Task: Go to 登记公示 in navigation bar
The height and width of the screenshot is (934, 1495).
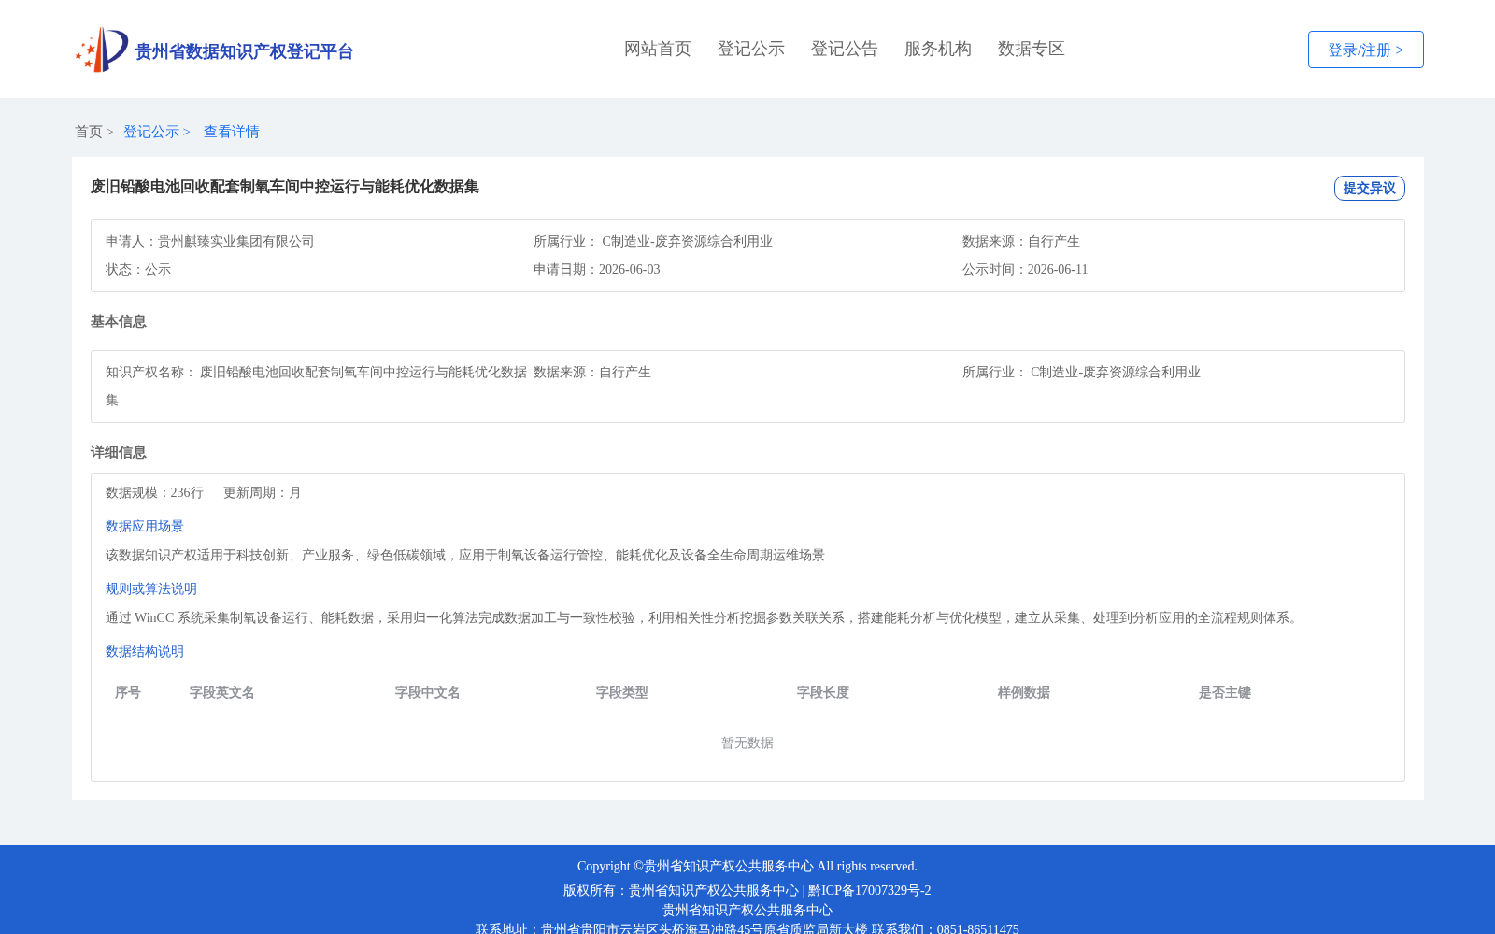Action: click(751, 49)
